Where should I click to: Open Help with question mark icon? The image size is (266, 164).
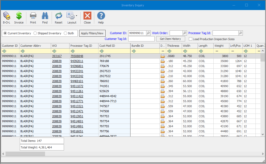101,16
